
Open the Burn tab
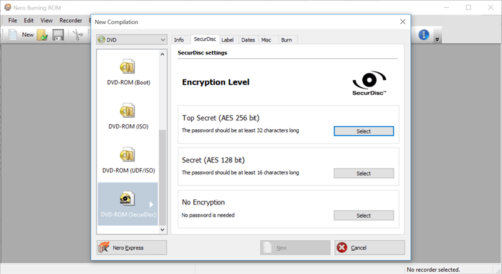pos(286,40)
